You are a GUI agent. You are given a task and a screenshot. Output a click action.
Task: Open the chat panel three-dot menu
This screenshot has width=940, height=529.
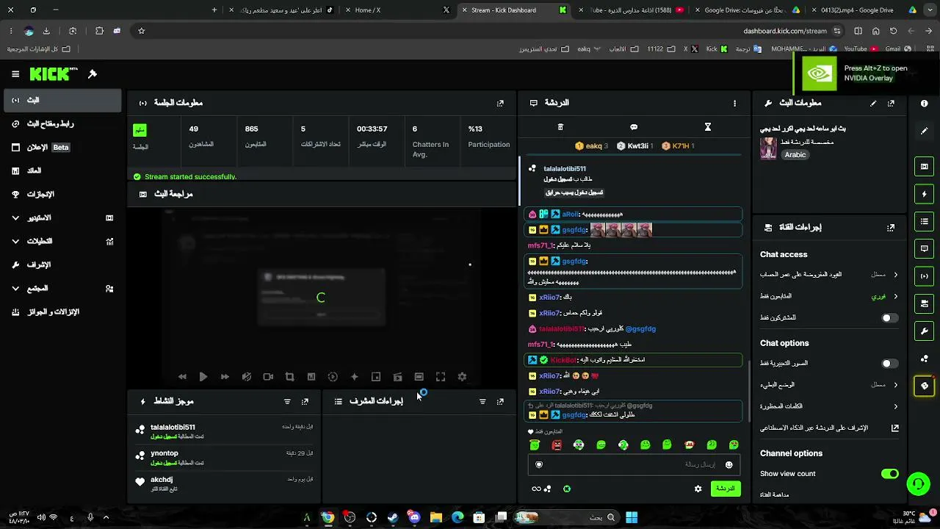coord(734,104)
